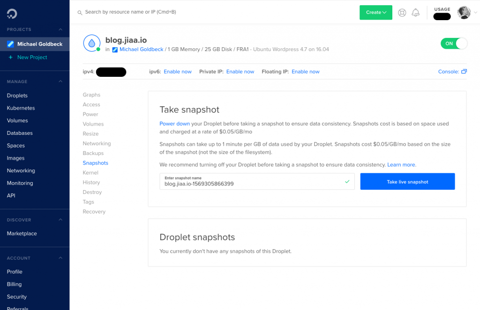Take a live snapshot
The height and width of the screenshot is (310, 480).
[407, 182]
